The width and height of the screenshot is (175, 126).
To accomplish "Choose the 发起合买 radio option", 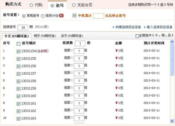I will pyautogui.click(x=74, y=5).
